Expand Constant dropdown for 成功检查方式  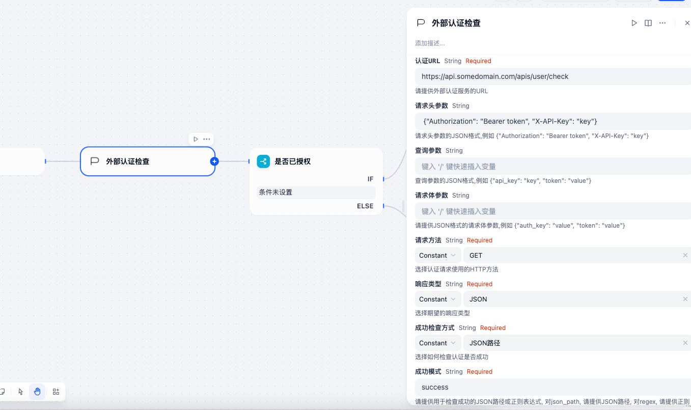(x=437, y=343)
